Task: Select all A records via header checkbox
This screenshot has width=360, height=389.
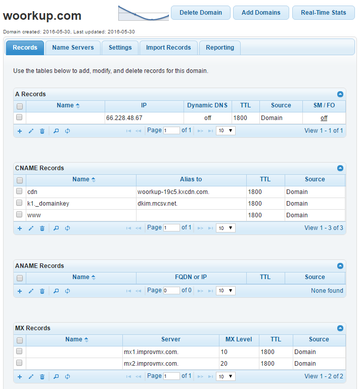Action: (20, 106)
